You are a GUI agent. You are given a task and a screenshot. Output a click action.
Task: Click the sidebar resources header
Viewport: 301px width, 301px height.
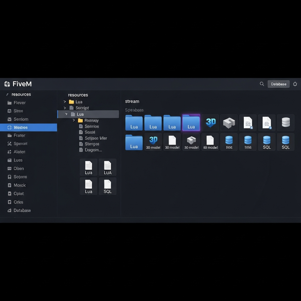[21, 94]
